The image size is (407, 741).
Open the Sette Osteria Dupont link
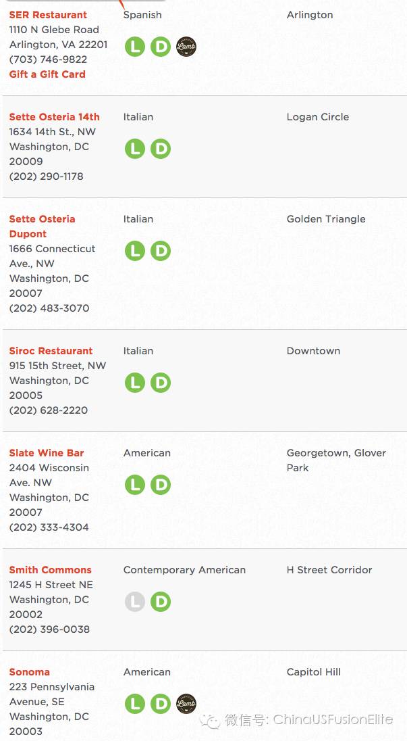point(42,226)
